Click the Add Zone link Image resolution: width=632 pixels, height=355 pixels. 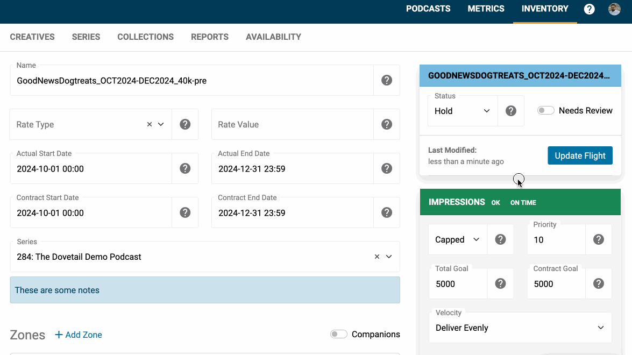(x=79, y=335)
